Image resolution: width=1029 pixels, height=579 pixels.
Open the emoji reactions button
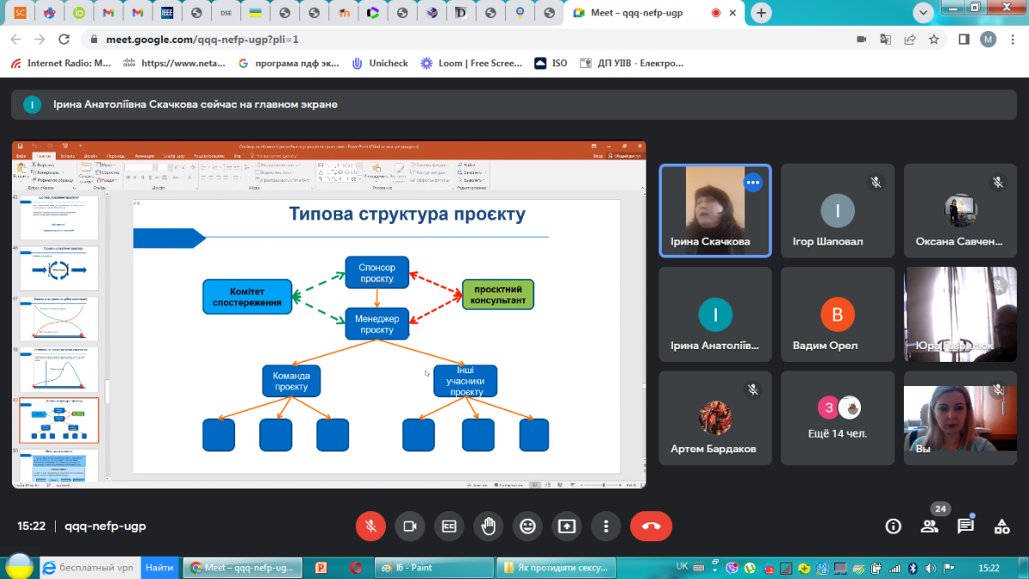point(527,526)
